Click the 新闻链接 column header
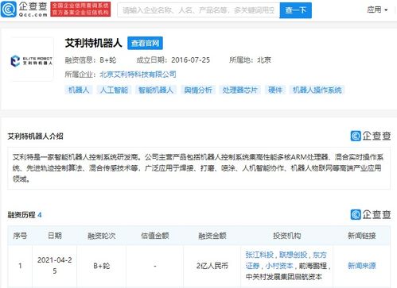 [362, 236]
